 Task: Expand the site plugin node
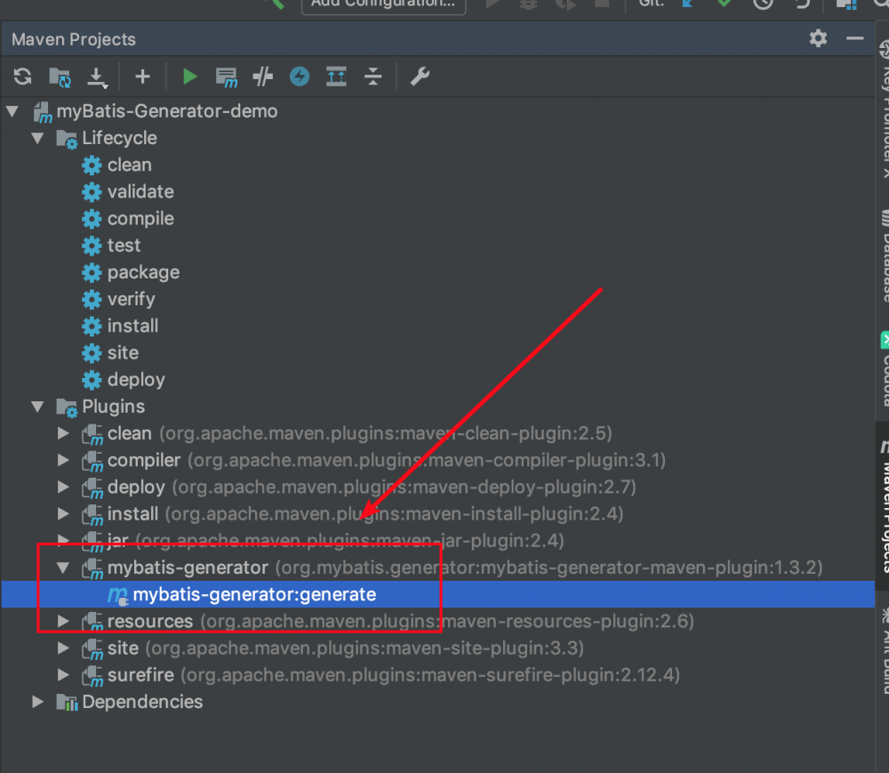pos(63,648)
